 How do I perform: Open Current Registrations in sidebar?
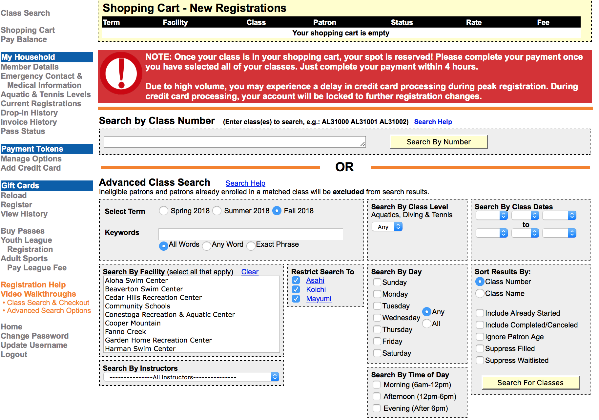[x=41, y=104]
